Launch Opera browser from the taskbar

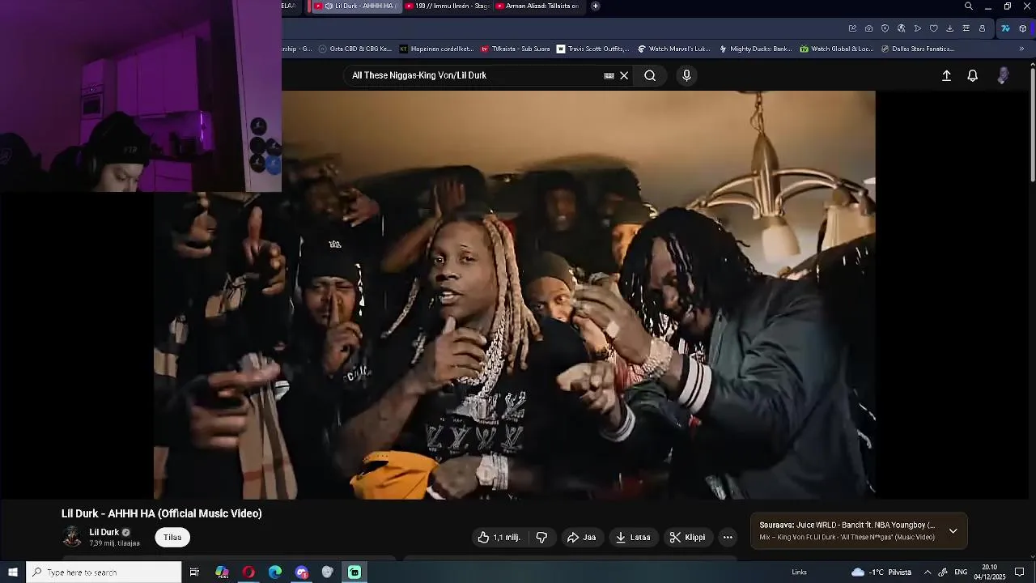click(x=248, y=572)
